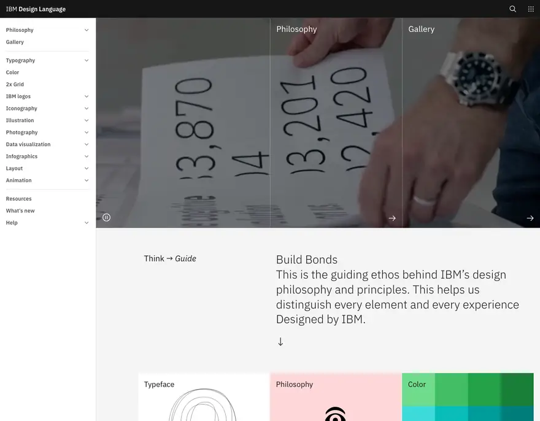Open 2x Grid in the sidebar

click(15, 85)
